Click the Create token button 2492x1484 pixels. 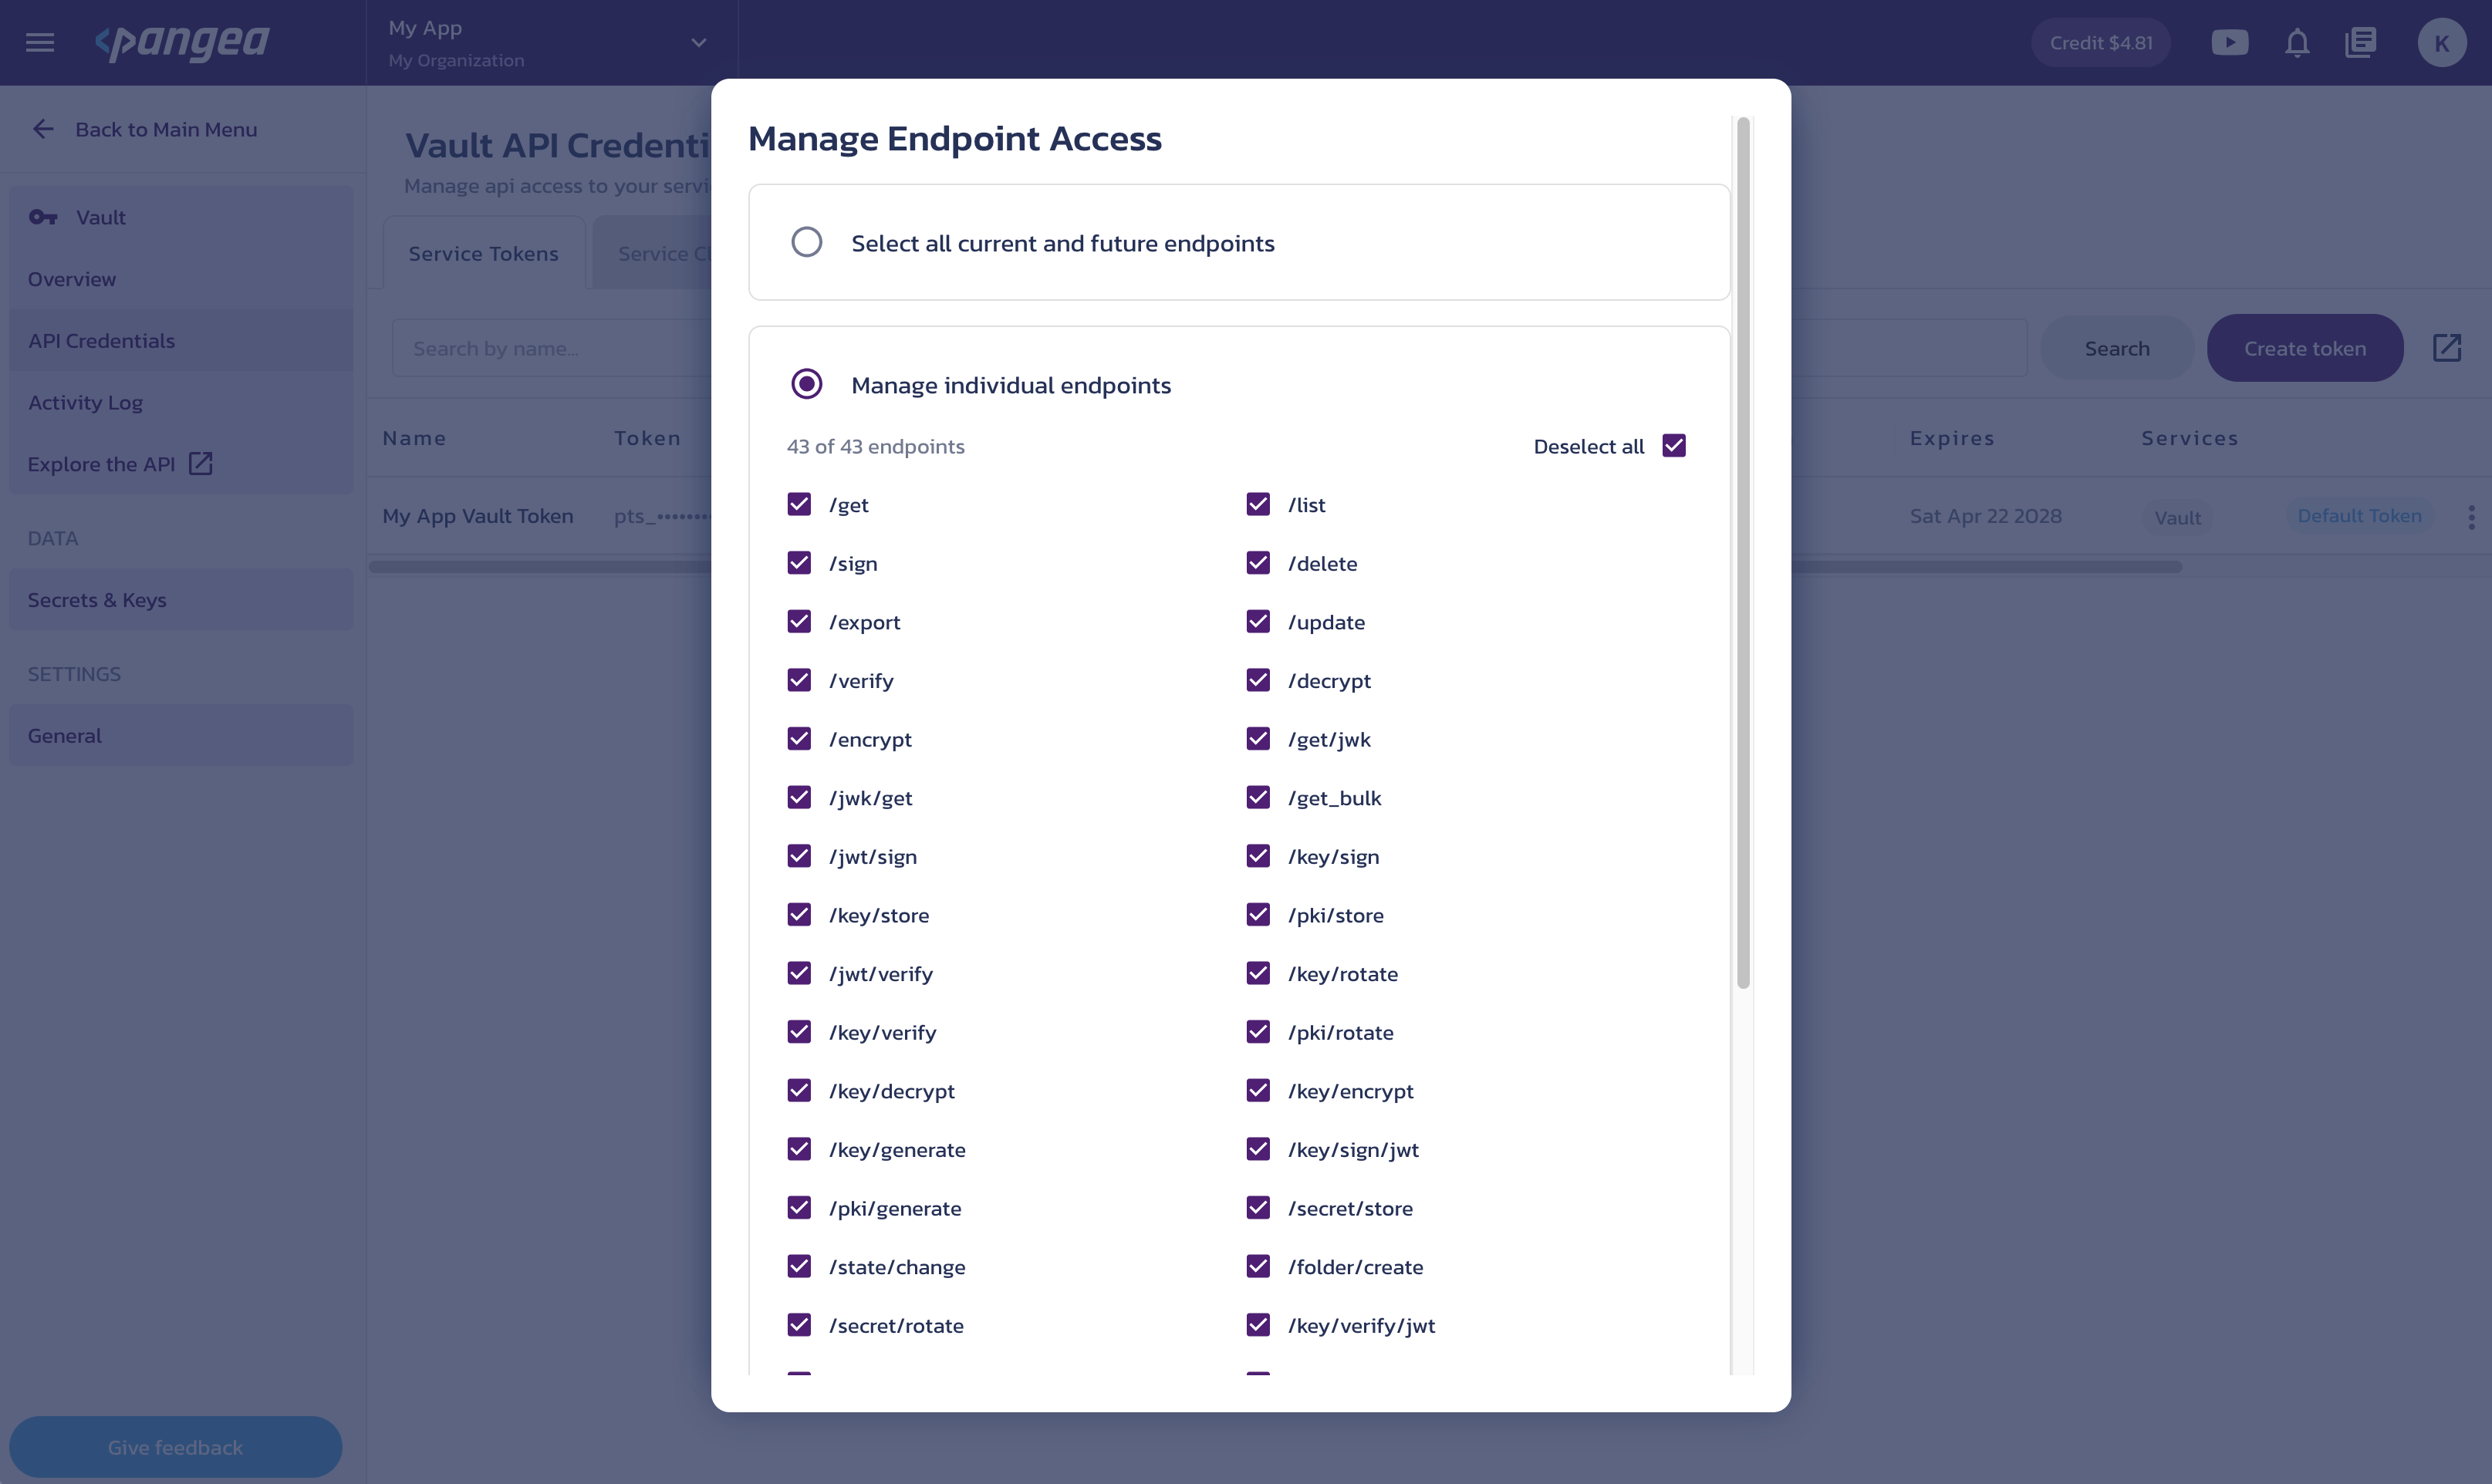(2304, 348)
